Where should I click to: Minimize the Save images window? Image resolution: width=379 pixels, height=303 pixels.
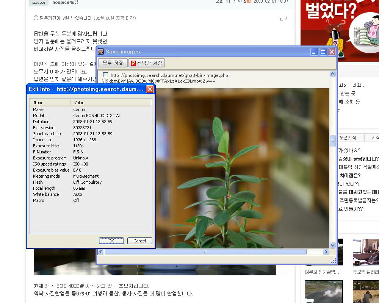pos(314,52)
